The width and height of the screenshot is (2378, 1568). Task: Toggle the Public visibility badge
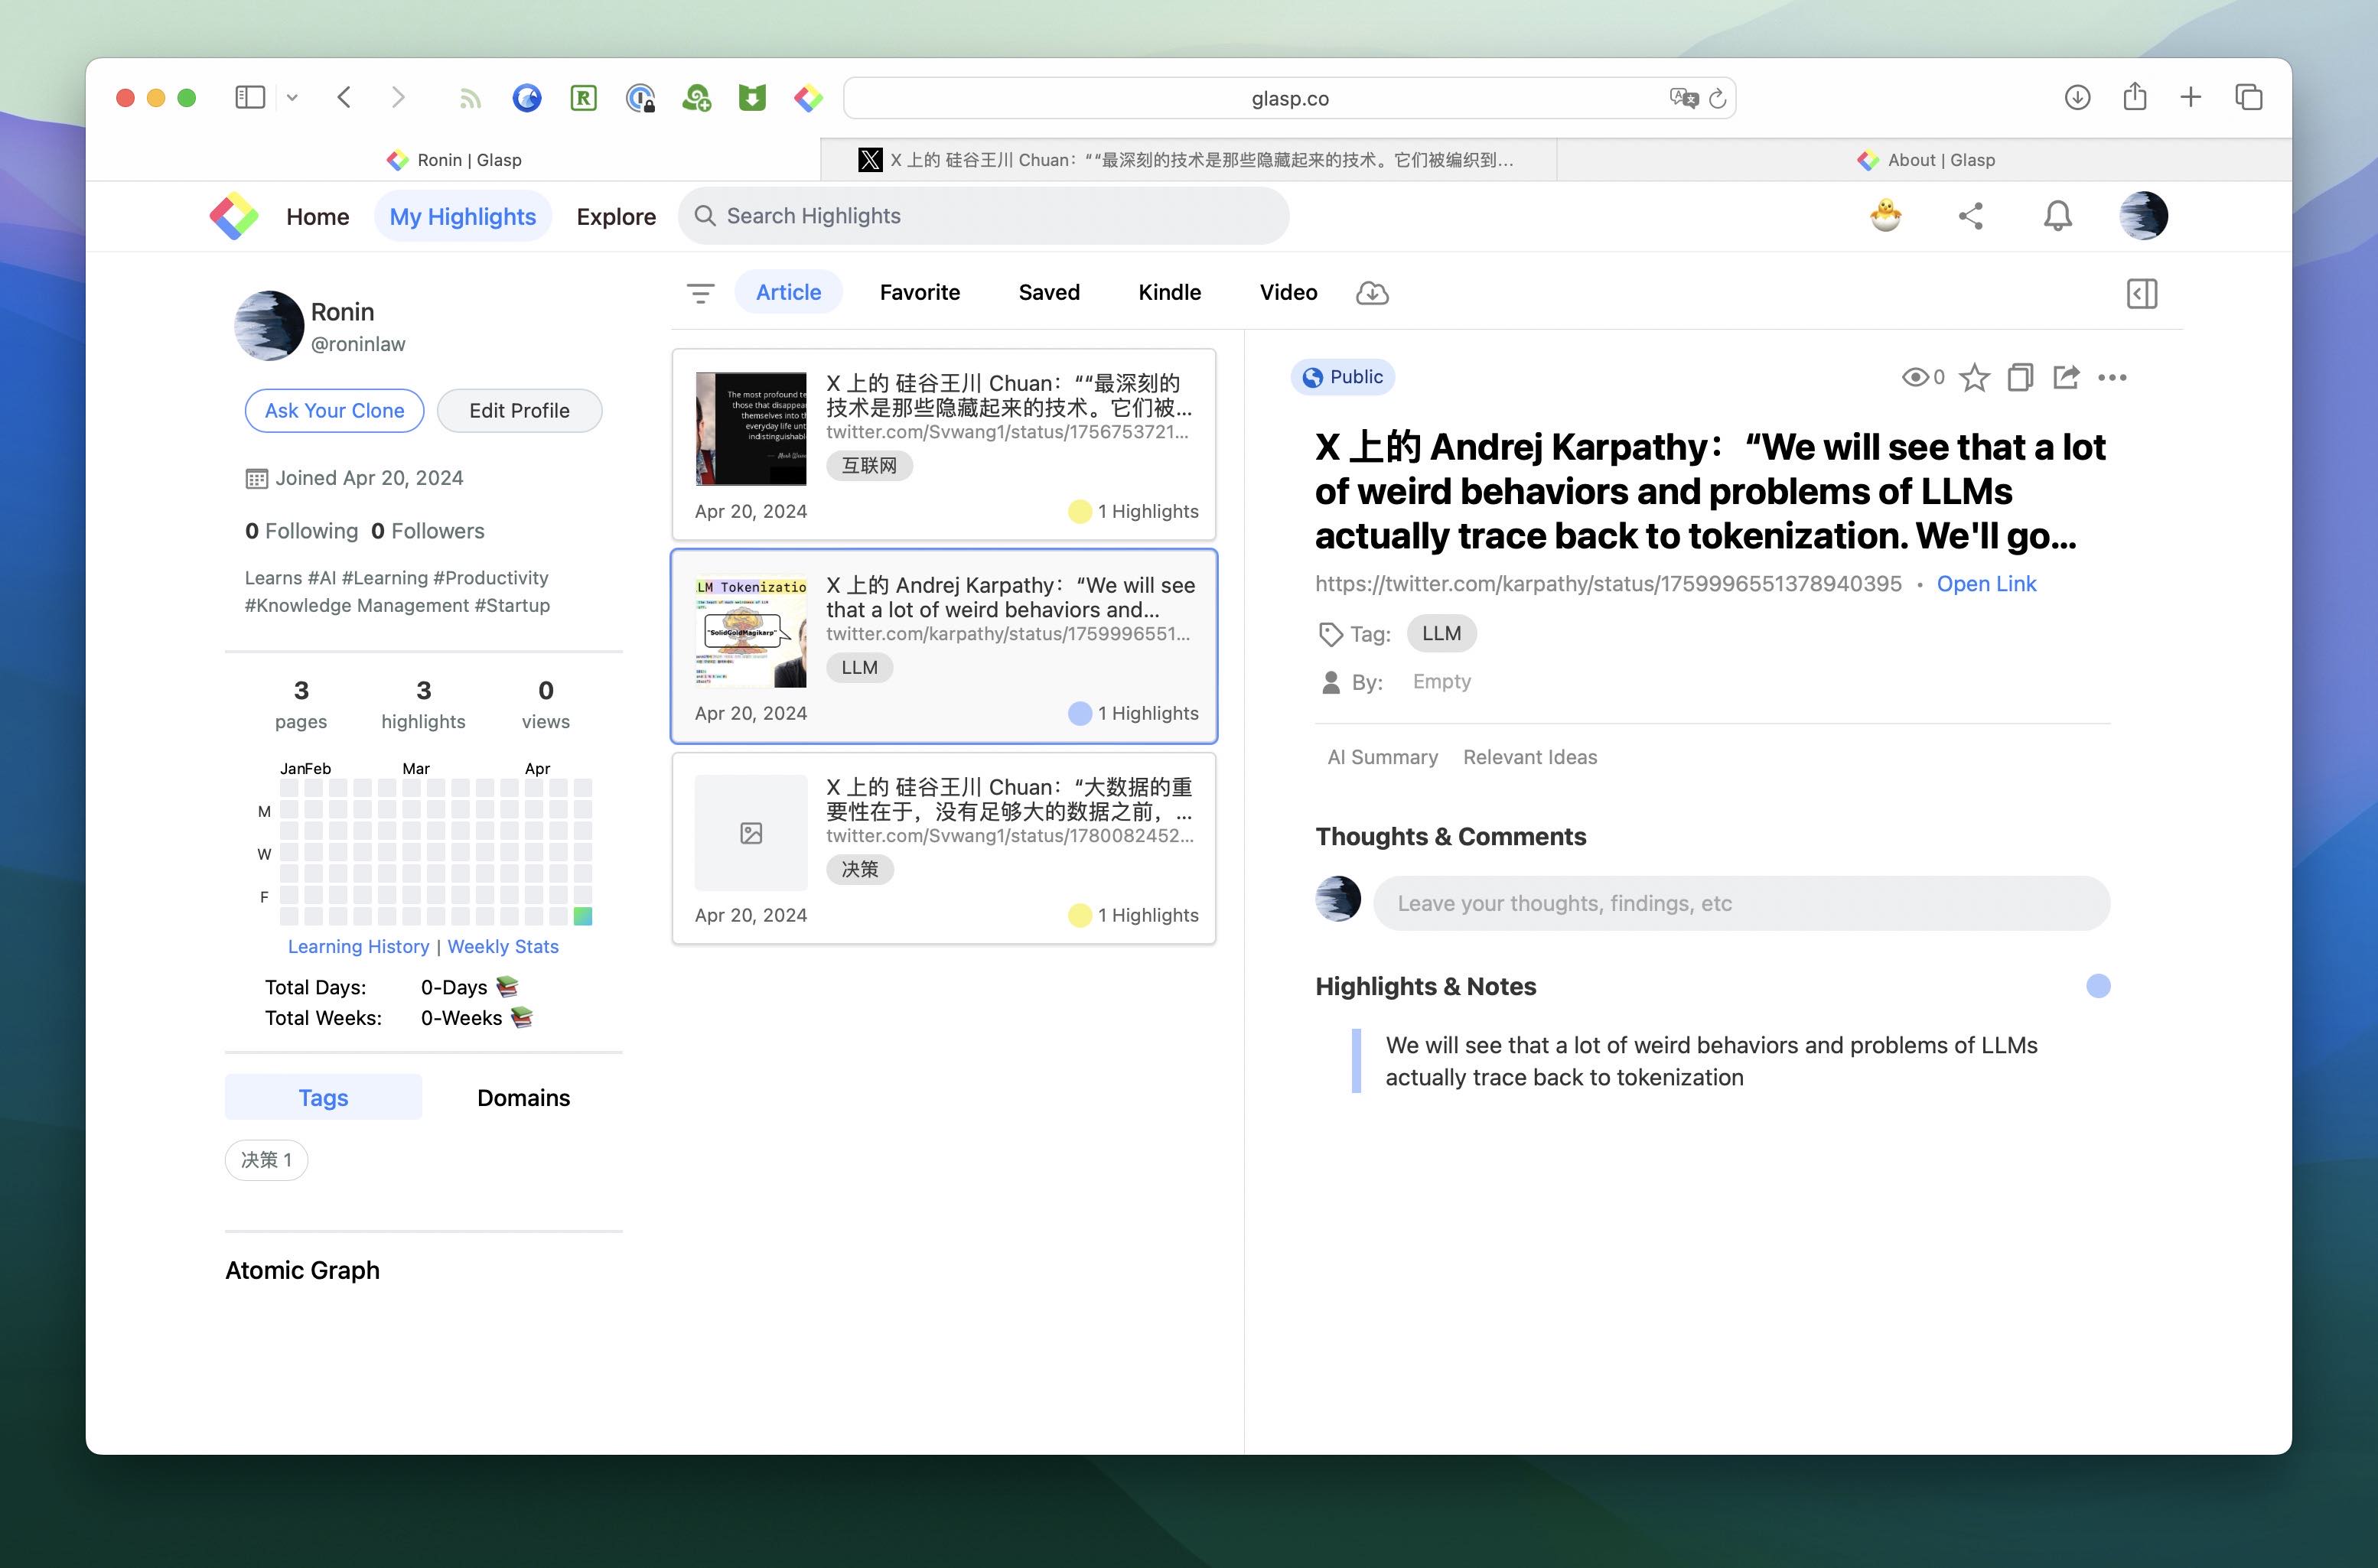(1343, 377)
